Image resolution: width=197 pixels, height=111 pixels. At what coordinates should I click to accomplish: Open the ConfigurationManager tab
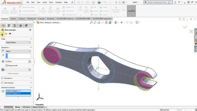[15, 26]
